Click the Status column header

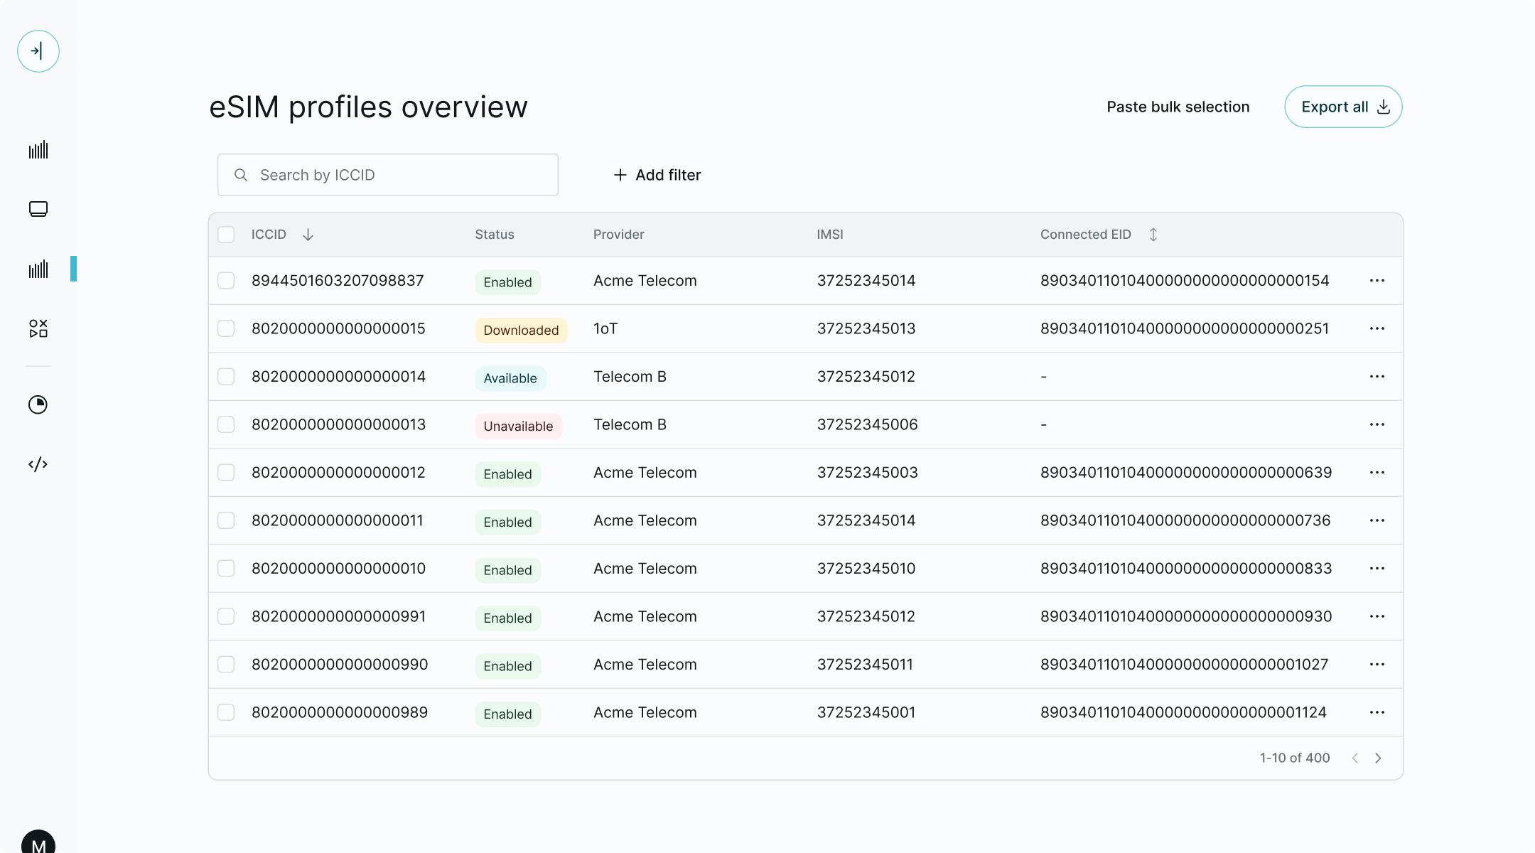click(x=495, y=235)
